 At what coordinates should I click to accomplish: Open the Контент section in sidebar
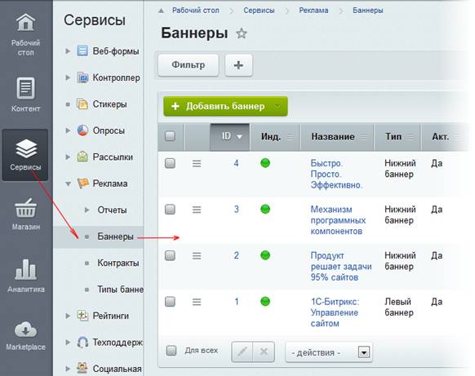[25, 94]
